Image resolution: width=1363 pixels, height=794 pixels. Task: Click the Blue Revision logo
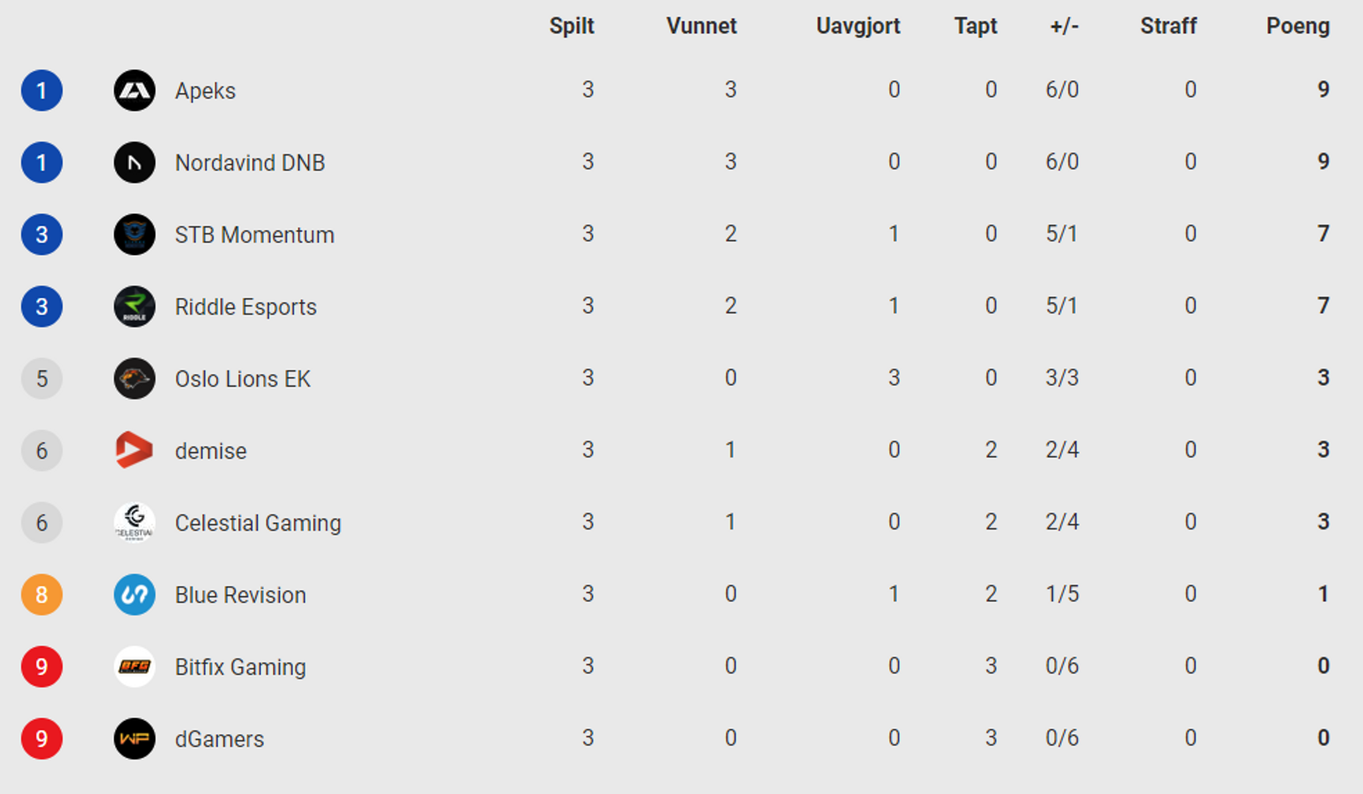[x=134, y=594]
